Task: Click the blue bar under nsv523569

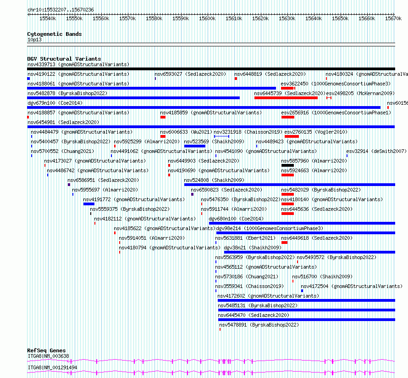Action: pyautogui.click(x=195, y=146)
